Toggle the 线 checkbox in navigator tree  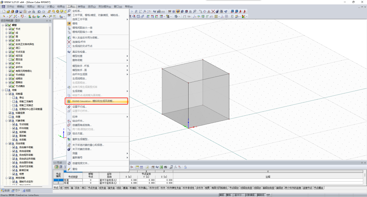(x=10, y=33)
